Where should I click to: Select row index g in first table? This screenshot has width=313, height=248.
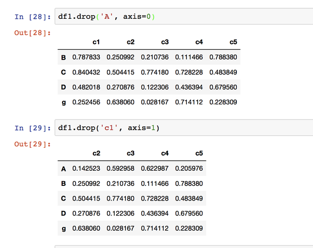point(64,102)
